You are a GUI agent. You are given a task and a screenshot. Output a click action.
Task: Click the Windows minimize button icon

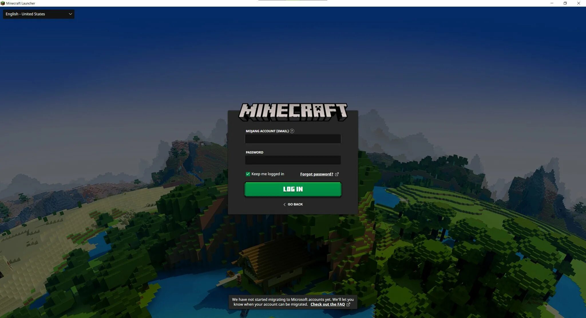[x=552, y=3]
